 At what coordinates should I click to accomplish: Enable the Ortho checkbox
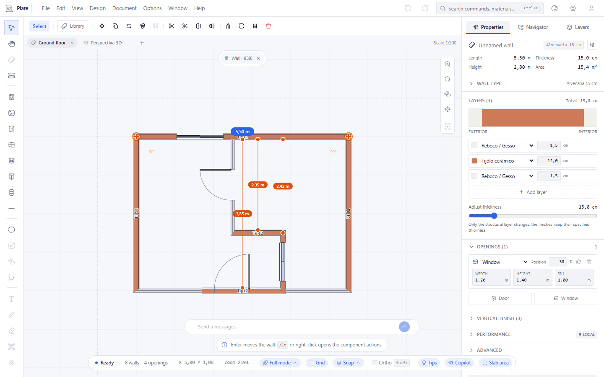pyautogui.click(x=375, y=363)
